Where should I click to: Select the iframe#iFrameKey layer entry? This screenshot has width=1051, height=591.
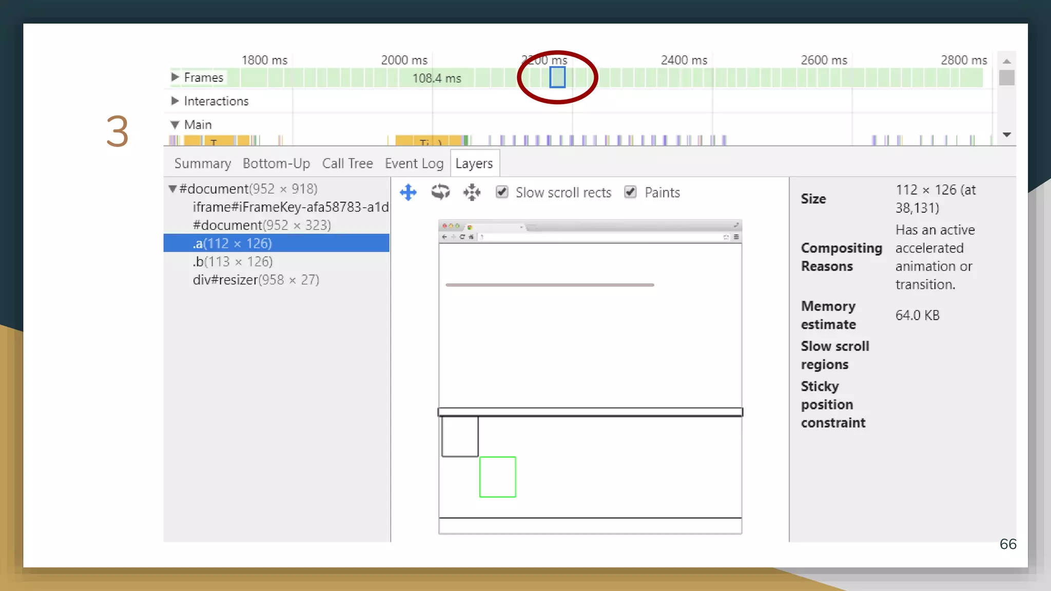tap(290, 207)
